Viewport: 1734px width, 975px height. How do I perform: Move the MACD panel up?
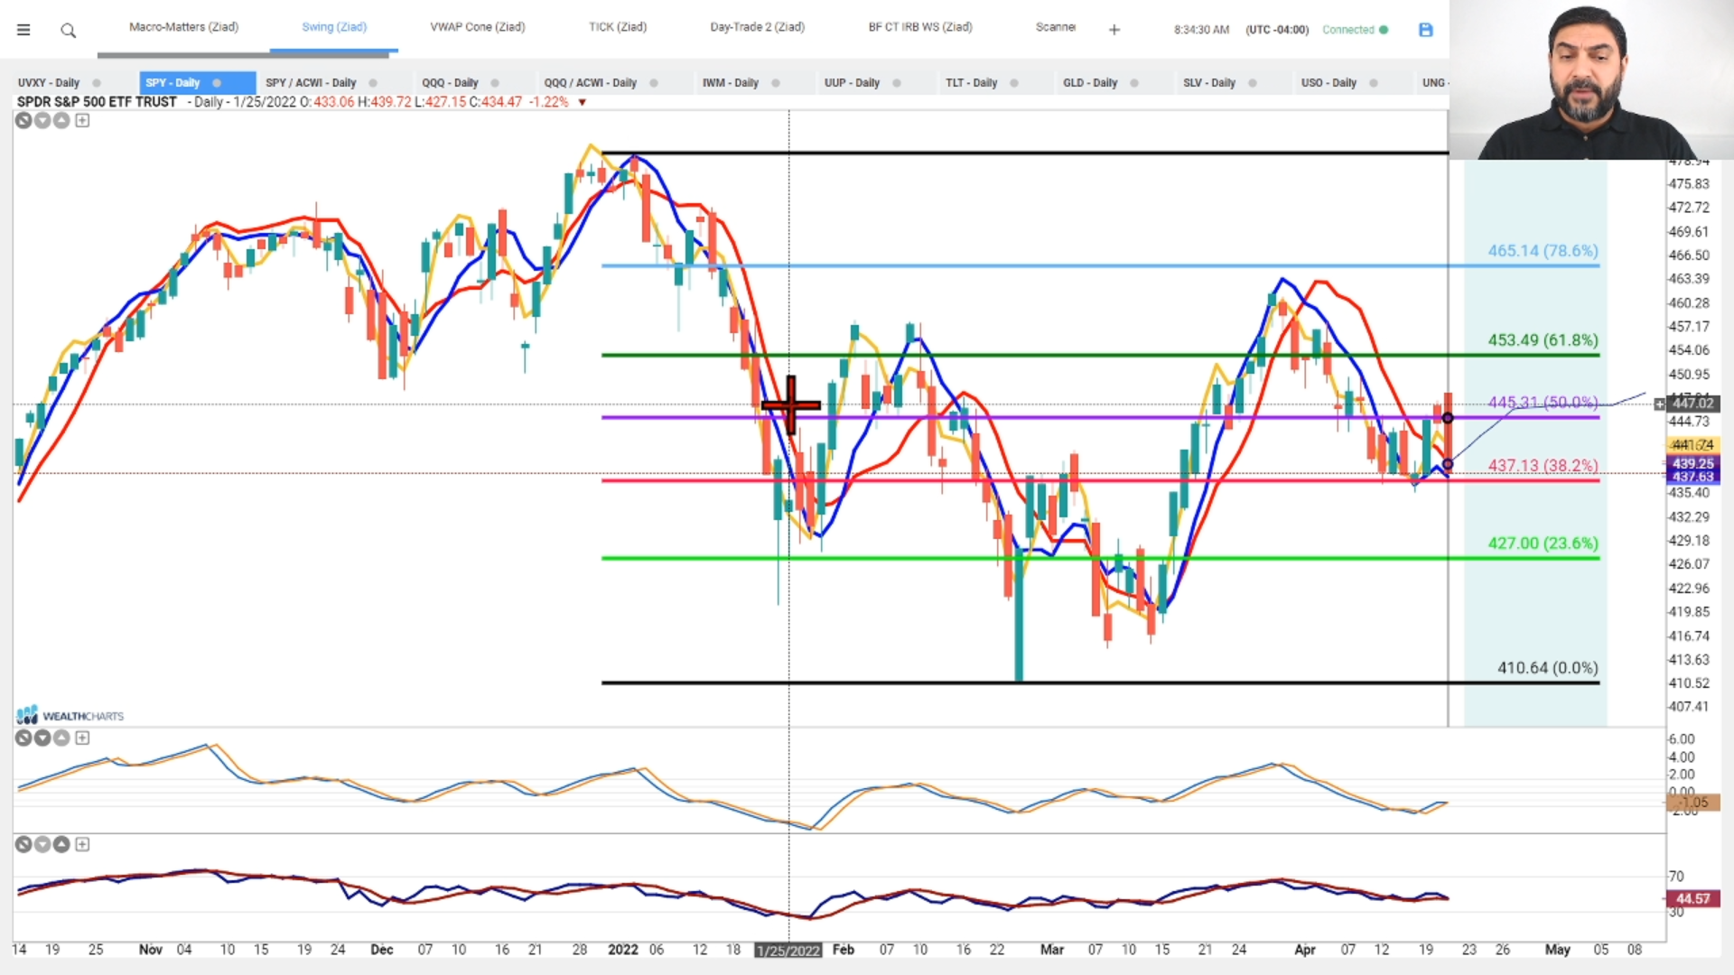[x=61, y=738]
